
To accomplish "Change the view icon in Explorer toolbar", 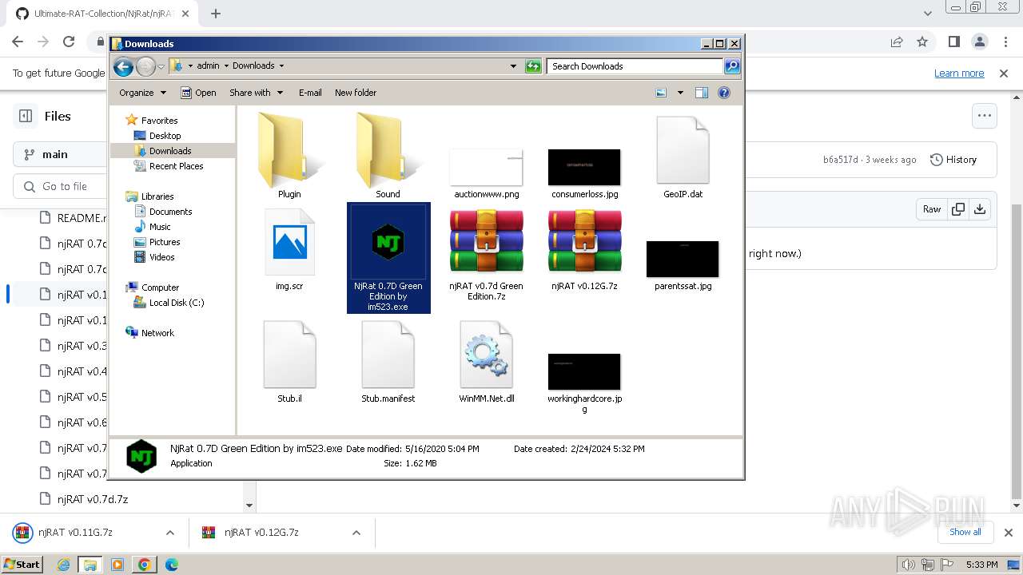I will (661, 93).
